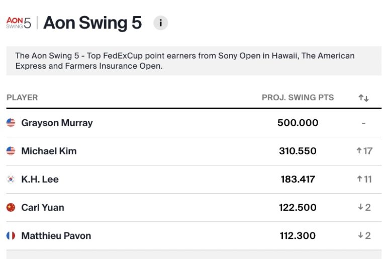Click the Aon Swing 5 description banner
The width and height of the screenshot is (387, 259).
(193, 61)
